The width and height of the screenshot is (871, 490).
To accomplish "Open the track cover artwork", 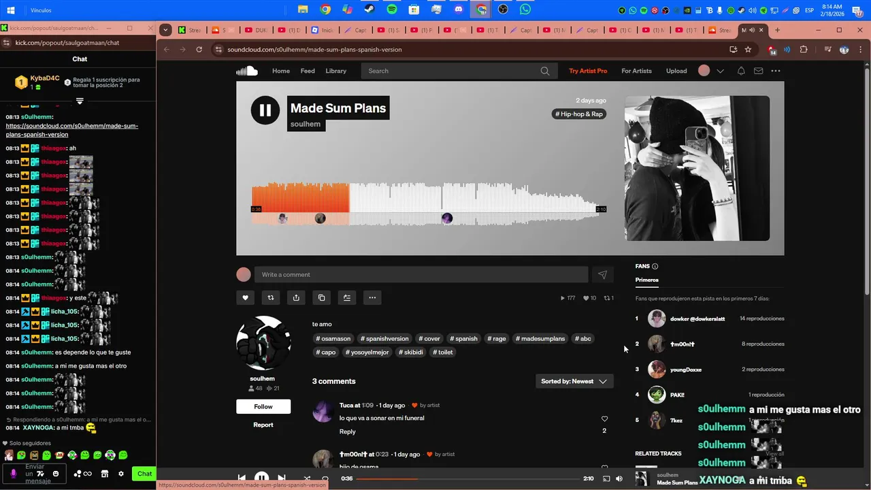I will click(x=697, y=168).
